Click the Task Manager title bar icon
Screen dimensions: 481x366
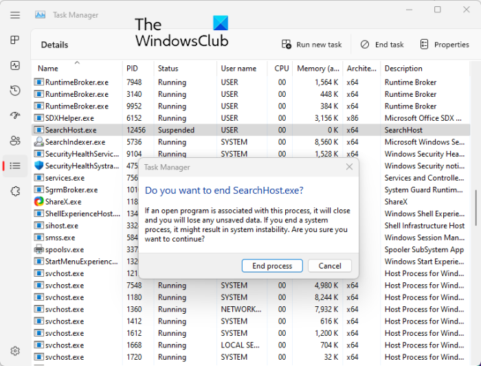pyautogui.click(x=40, y=14)
